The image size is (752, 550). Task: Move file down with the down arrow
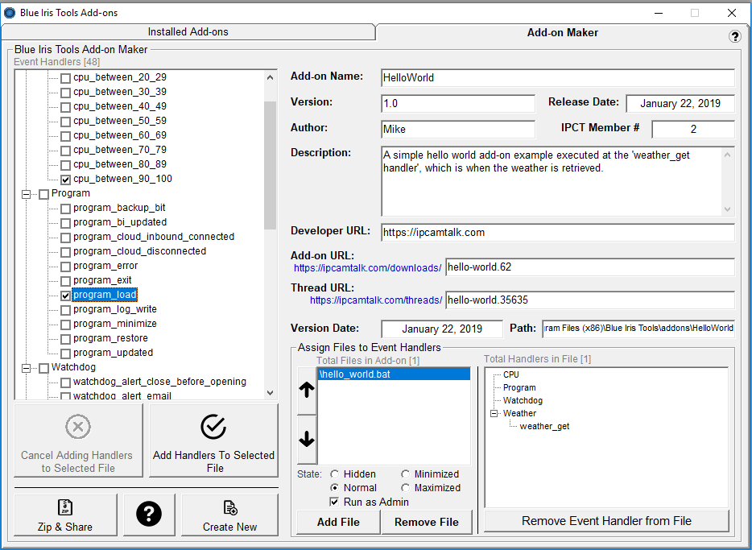307,440
